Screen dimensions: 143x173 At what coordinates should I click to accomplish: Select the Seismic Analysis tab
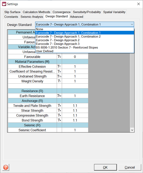(32, 17)
